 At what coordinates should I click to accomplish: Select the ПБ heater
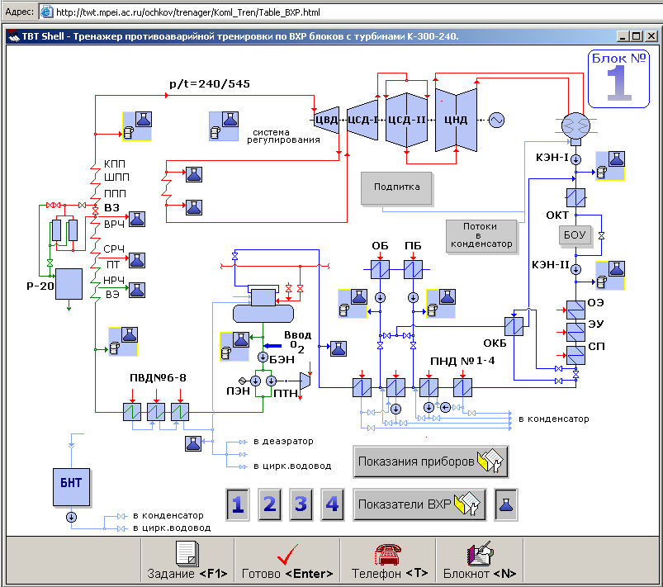tap(413, 269)
